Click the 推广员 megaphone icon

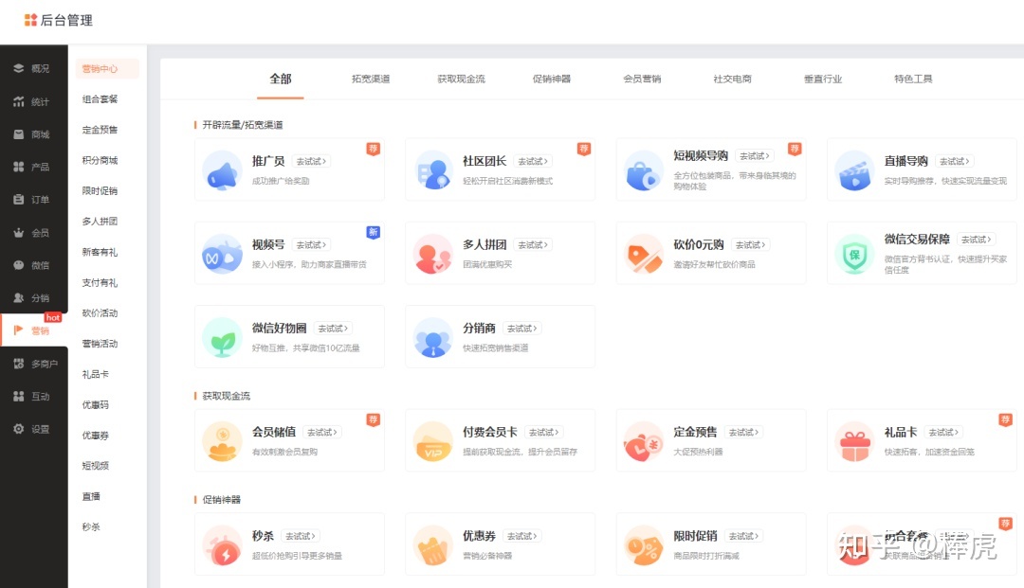(222, 170)
